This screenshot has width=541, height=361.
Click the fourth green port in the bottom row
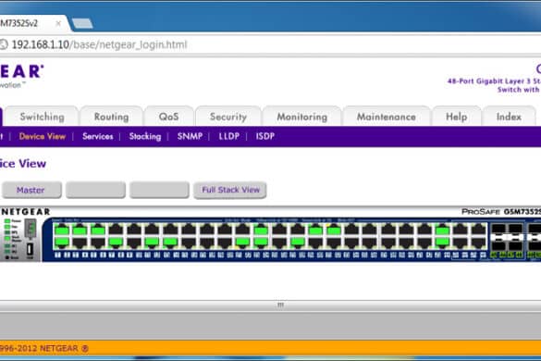click(x=170, y=243)
